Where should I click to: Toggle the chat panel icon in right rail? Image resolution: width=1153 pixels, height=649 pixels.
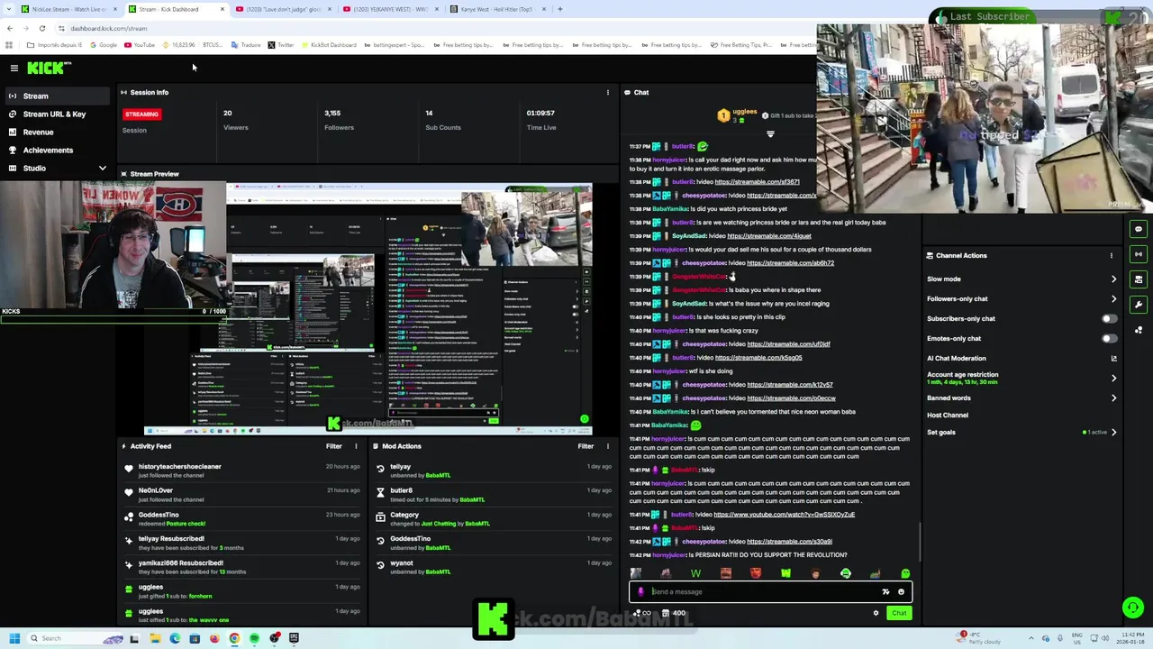(x=1139, y=229)
